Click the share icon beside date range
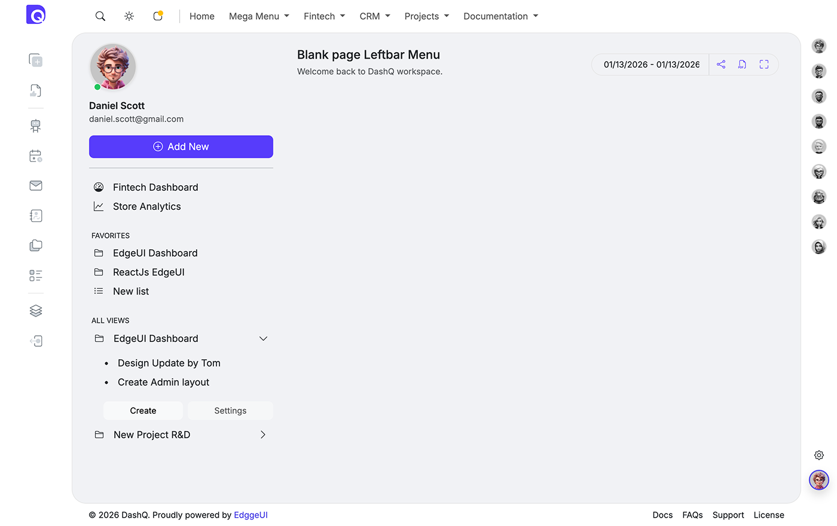This screenshot has width=837, height=526. (721, 65)
